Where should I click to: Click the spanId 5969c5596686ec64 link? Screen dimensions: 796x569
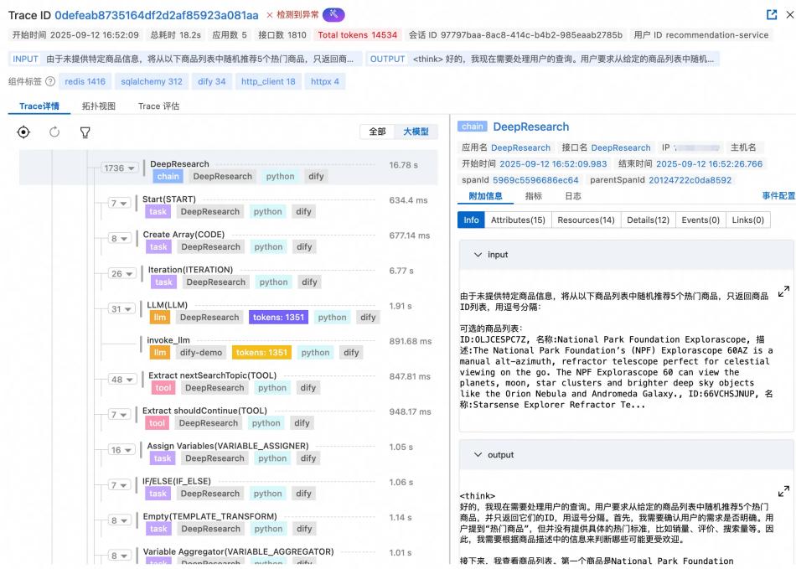[536, 180]
